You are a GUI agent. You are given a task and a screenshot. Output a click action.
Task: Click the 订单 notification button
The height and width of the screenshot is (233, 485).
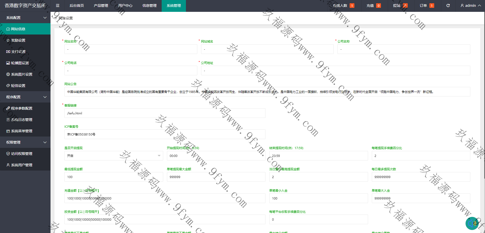coord(427,6)
